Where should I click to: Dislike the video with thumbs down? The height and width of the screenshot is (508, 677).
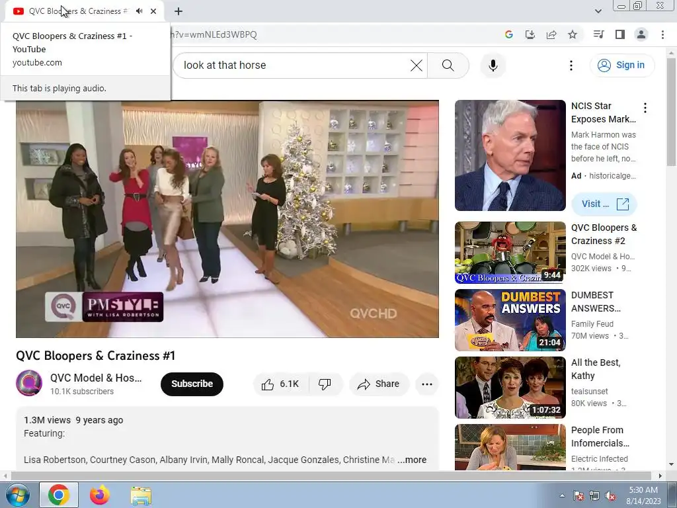point(325,384)
